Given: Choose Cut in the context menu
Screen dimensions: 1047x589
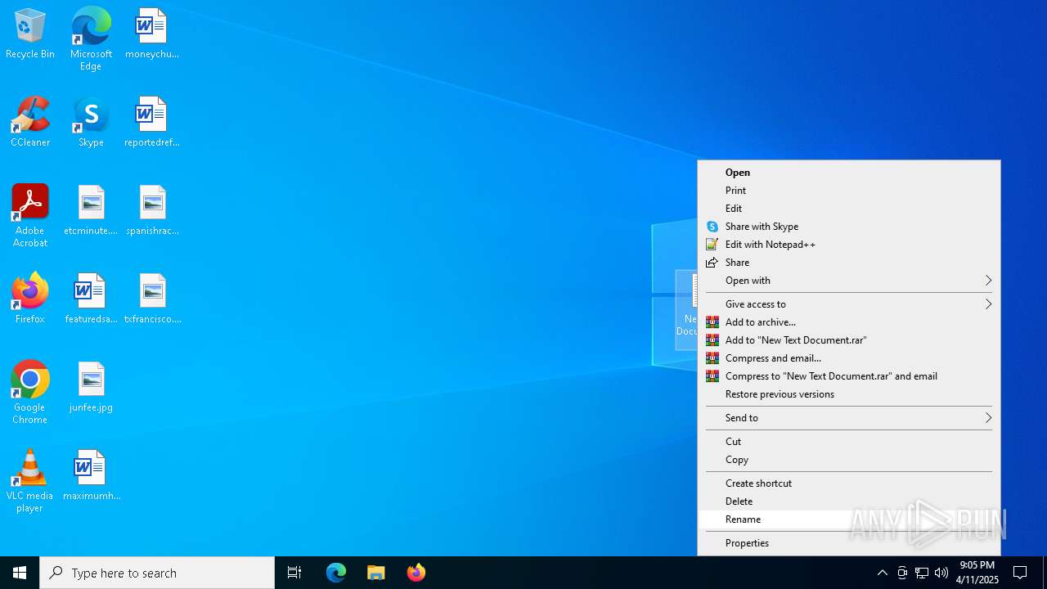Looking at the screenshot, I should 849,442.
